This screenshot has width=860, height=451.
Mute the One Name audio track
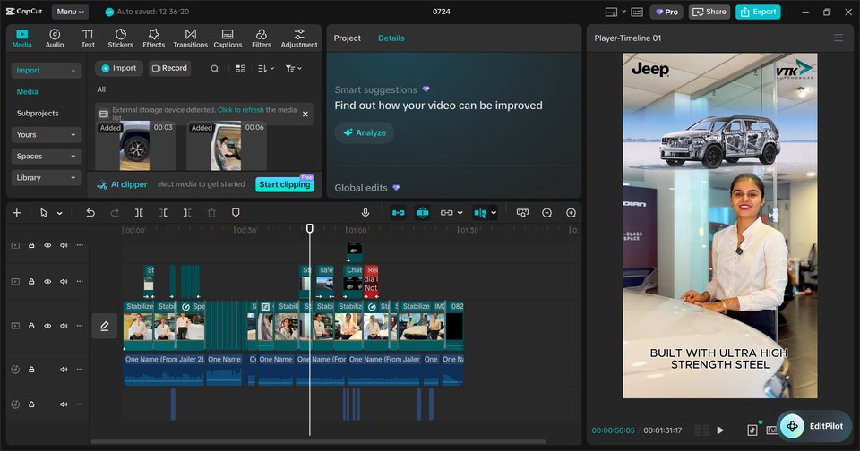[64, 370]
